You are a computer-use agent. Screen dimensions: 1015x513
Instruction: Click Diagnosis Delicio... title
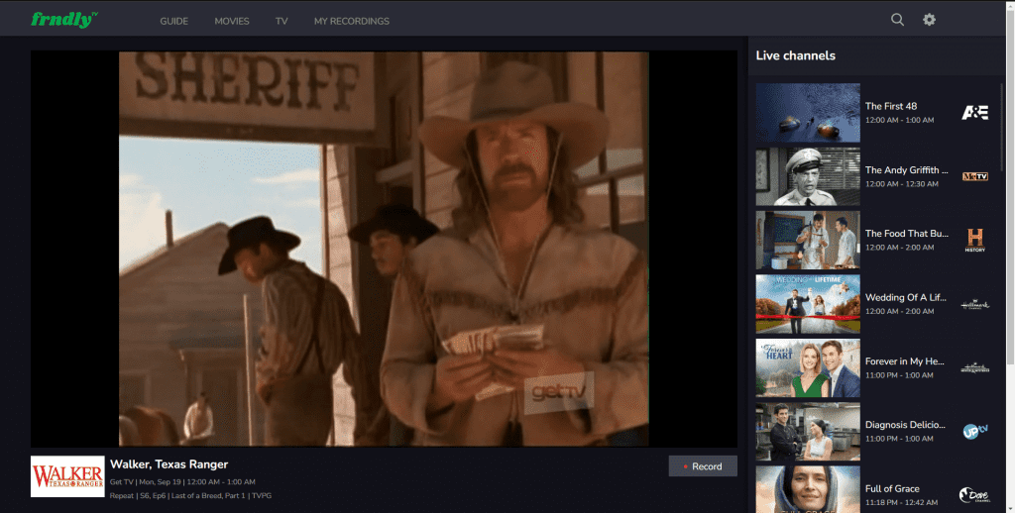pyautogui.click(x=905, y=425)
